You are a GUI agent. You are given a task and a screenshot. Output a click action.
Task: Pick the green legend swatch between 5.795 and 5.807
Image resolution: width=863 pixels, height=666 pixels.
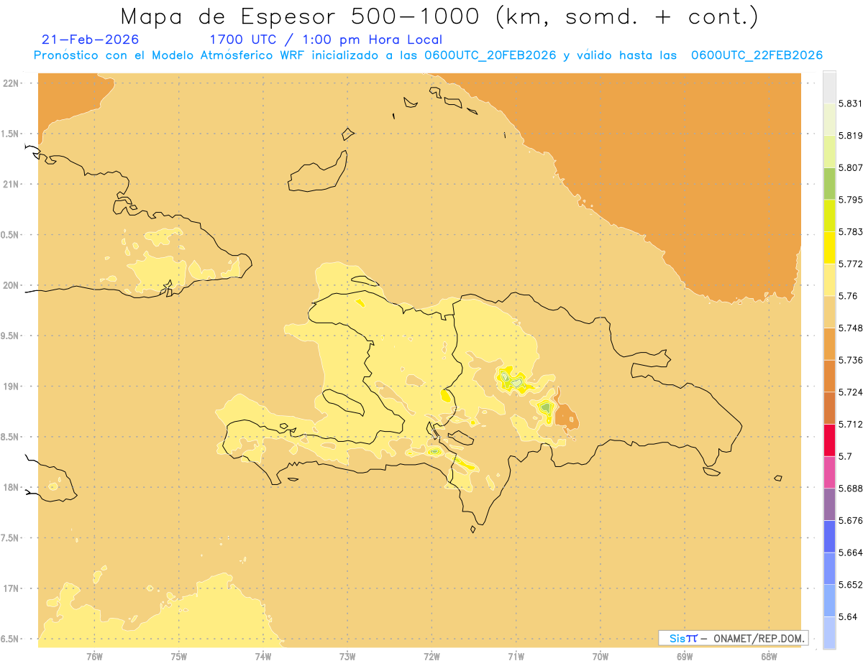coord(829,184)
